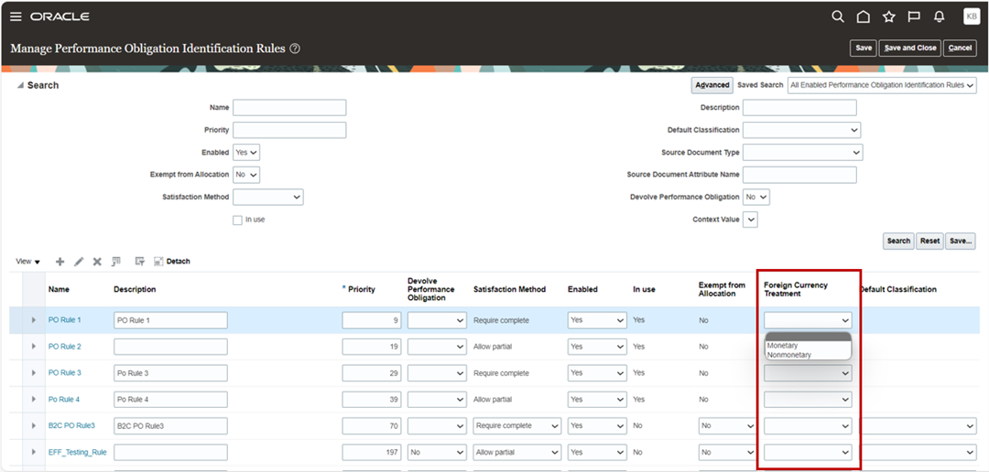The image size is (989, 472).
Task: Expand the PO Rule 2 row
Action: [x=34, y=347]
